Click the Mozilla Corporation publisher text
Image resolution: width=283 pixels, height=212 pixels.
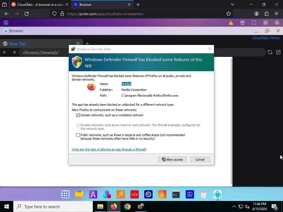click(134, 90)
